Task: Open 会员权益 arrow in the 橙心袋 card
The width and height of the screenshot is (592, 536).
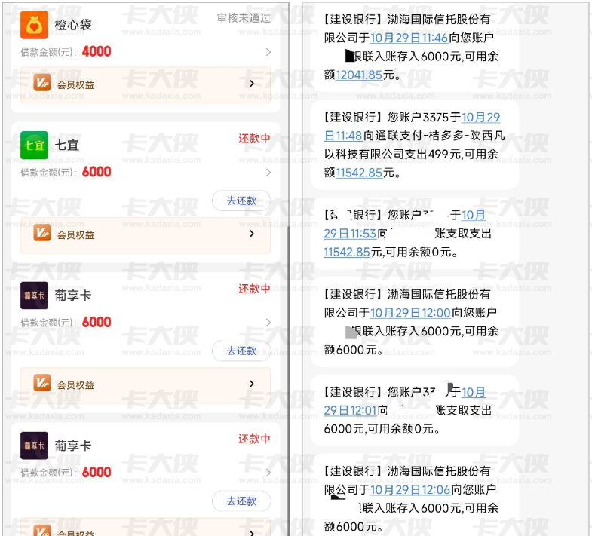Action: 251,84
